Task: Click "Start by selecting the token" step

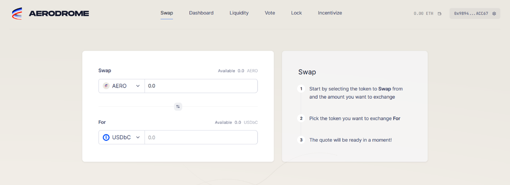Action: [x=356, y=93]
